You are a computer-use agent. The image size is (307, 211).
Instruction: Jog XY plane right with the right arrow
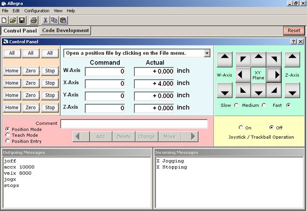274,74
